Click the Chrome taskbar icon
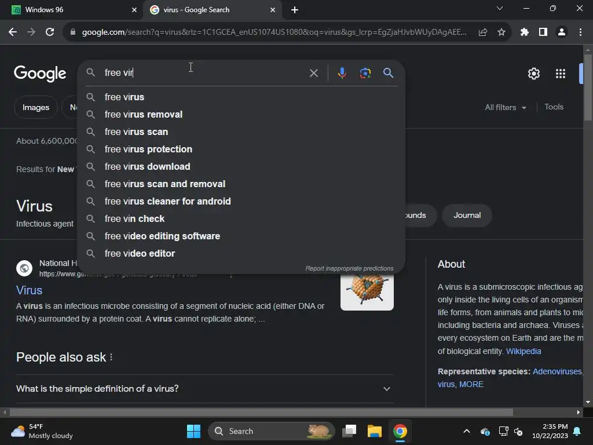 (x=400, y=431)
